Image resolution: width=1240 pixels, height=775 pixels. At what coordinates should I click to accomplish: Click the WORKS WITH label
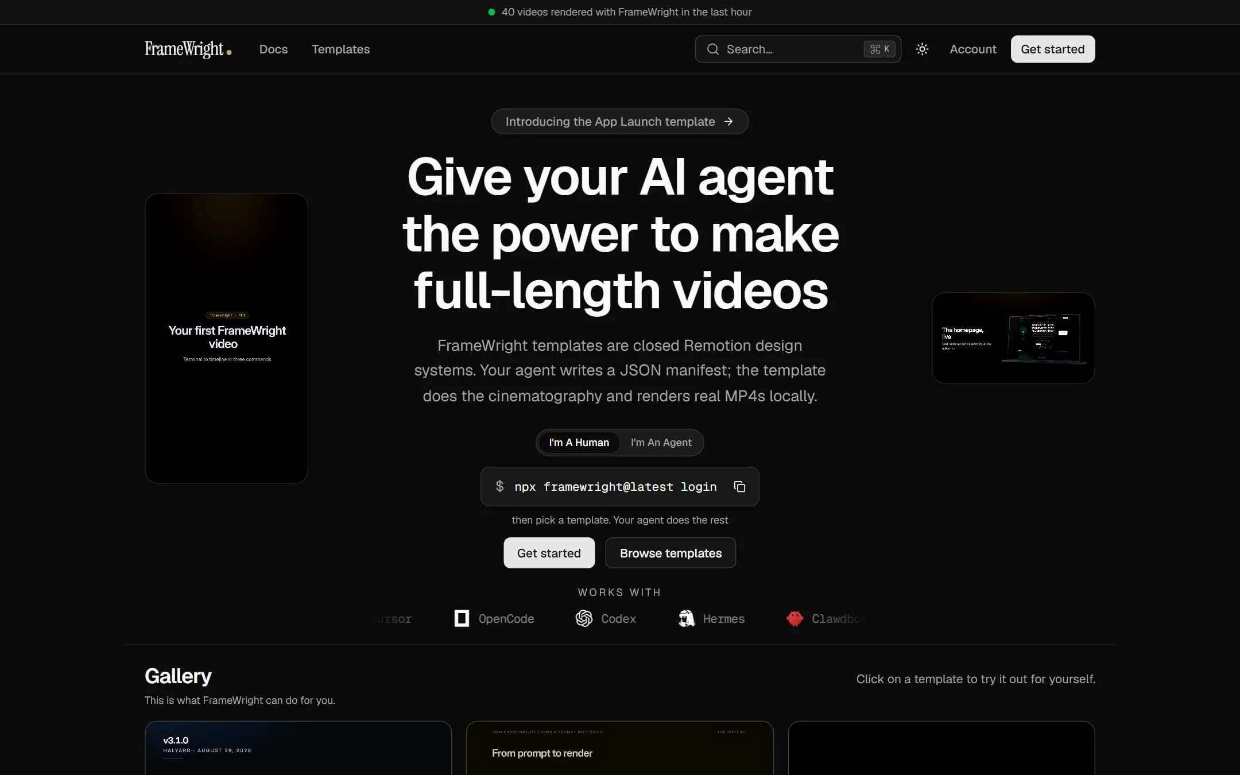coord(619,592)
